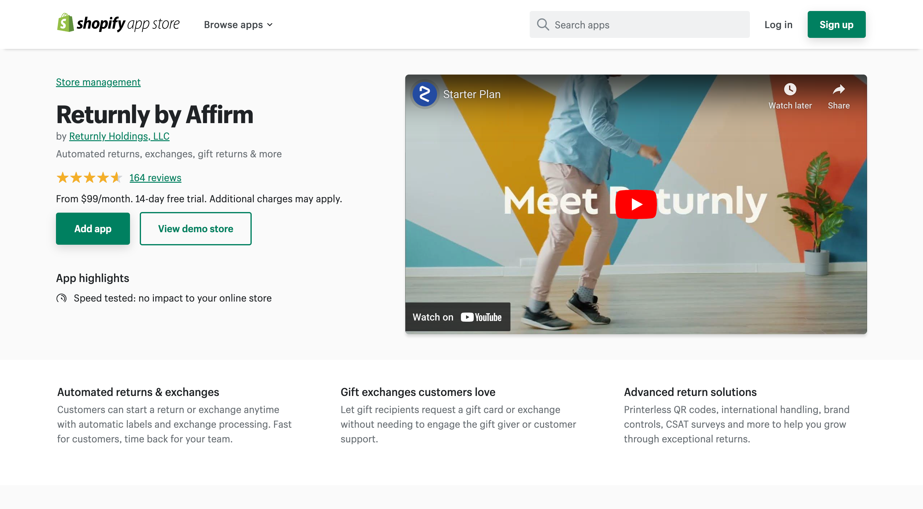Click the View demo store button

click(195, 228)
